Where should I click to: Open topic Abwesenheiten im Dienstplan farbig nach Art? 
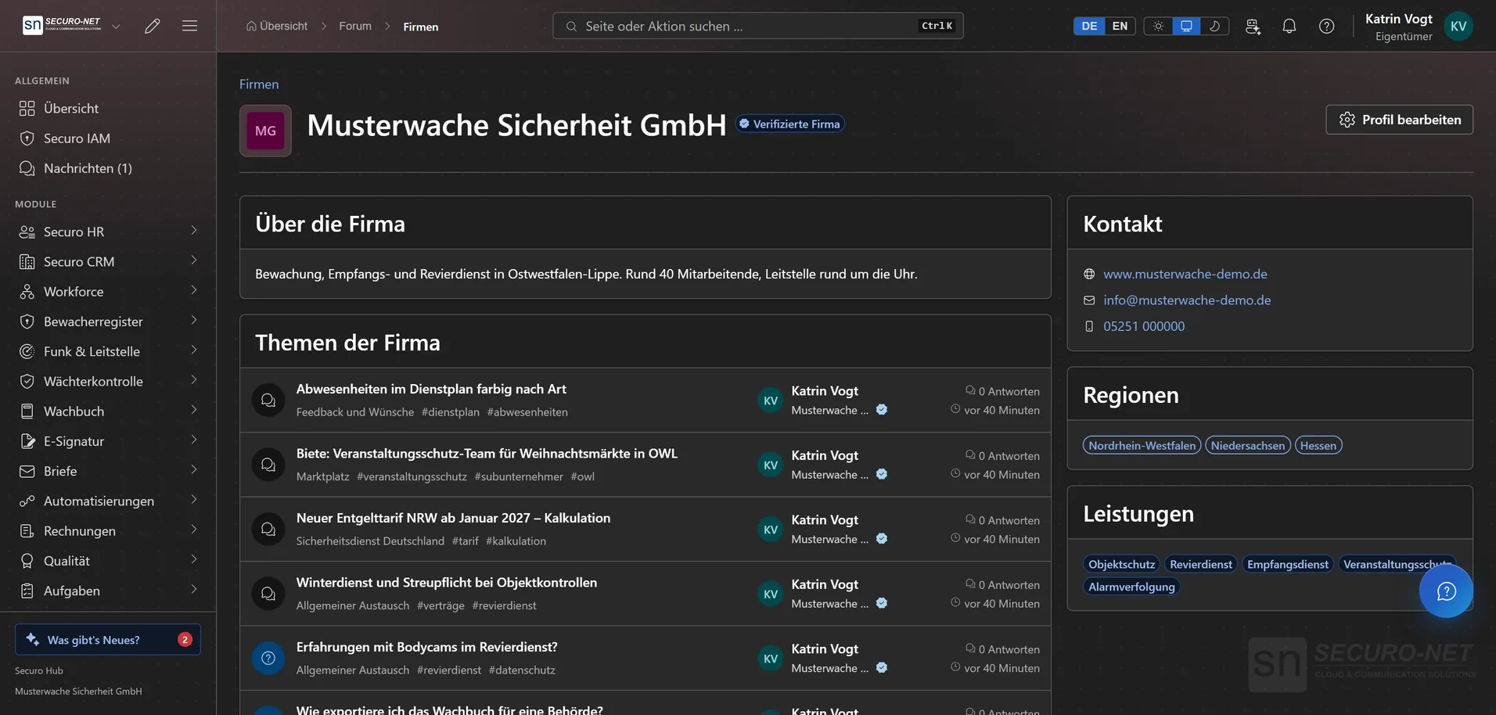(x=431, y=389)
